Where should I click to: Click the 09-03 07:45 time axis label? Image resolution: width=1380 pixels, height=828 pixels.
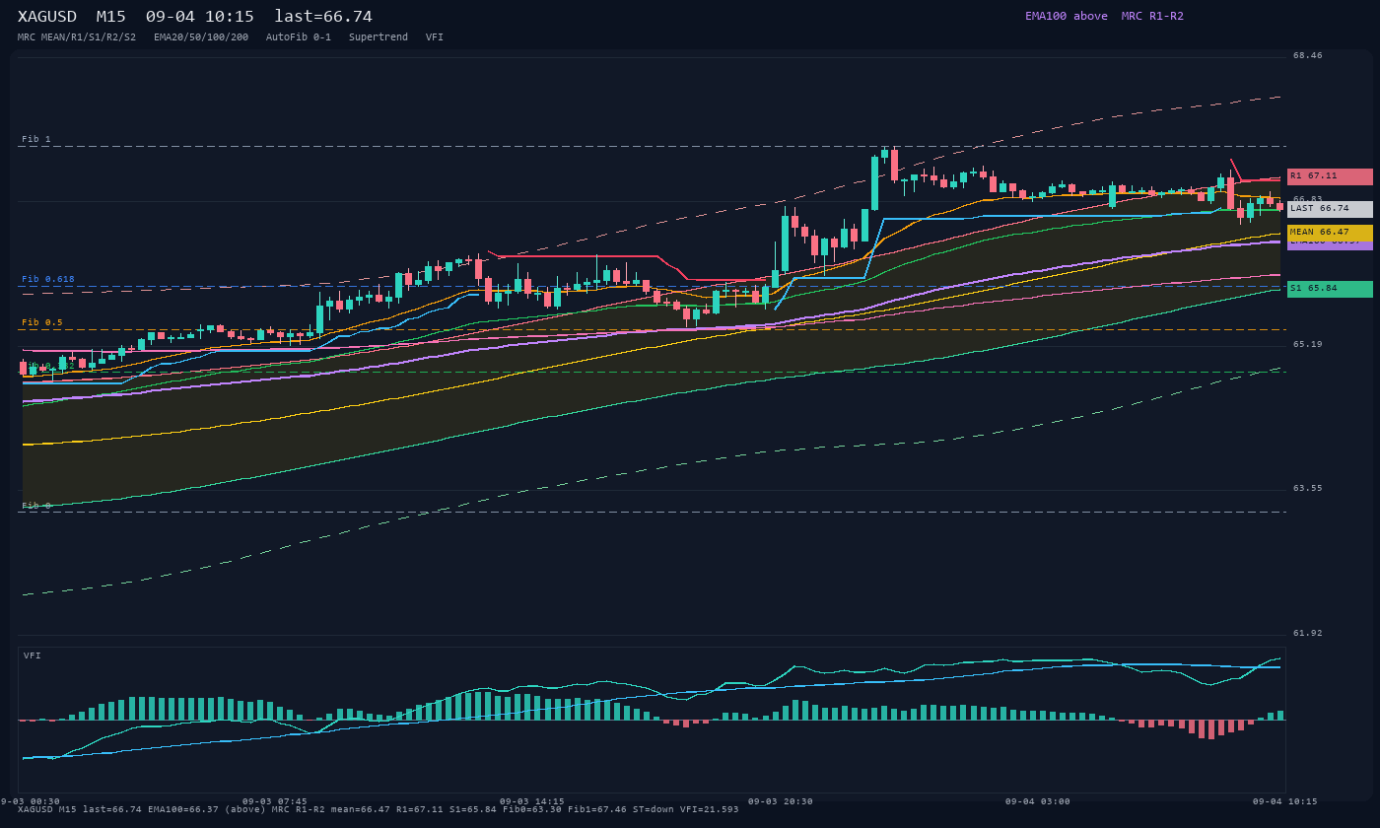[x=275, y=801]
